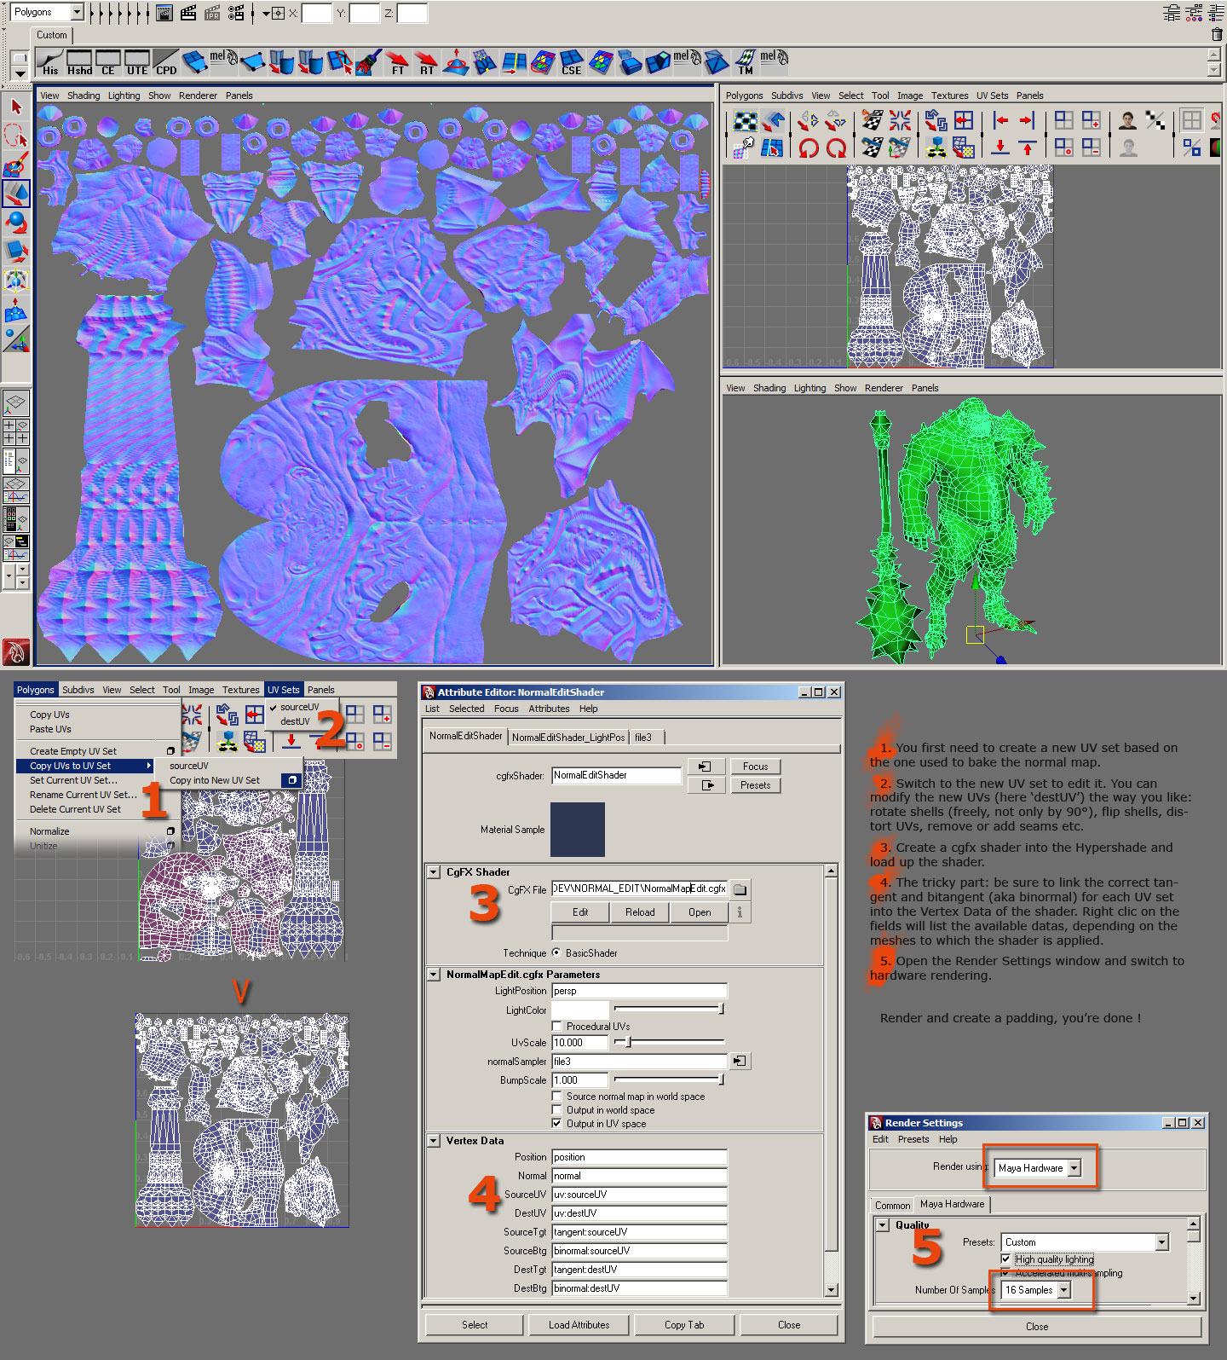Click the TM shelf icon
This screenshot has width=1227, height=1360.
(x=746, y=62)
